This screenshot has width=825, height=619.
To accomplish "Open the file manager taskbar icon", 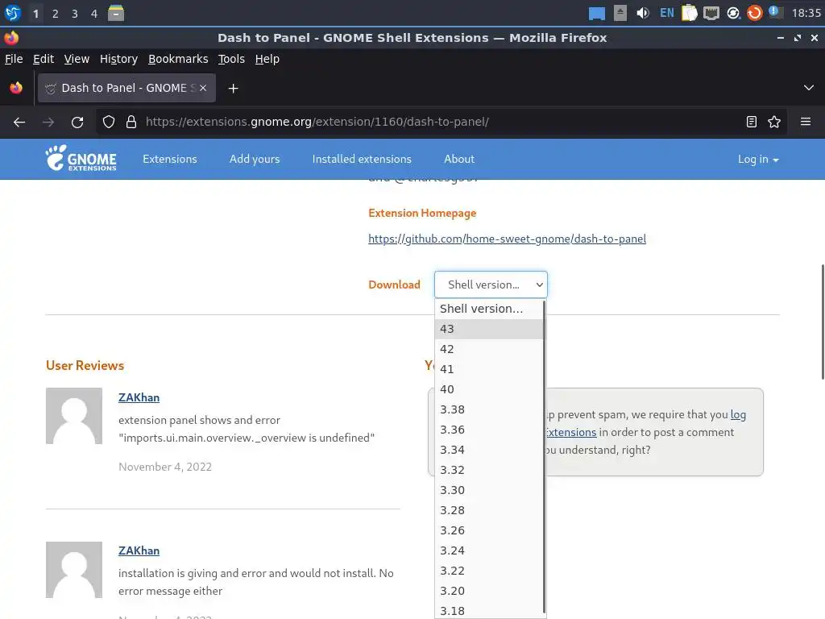I will tap(116, 13).
